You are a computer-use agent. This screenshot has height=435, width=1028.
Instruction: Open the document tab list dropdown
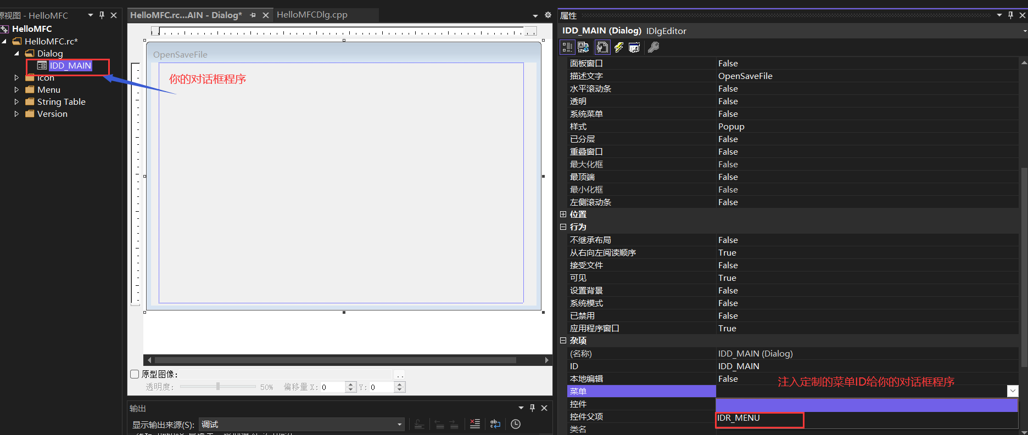535,16
